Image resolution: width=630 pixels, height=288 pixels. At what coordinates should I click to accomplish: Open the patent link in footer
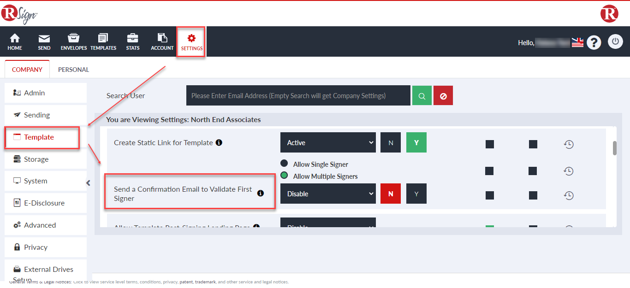coord(186,282)
